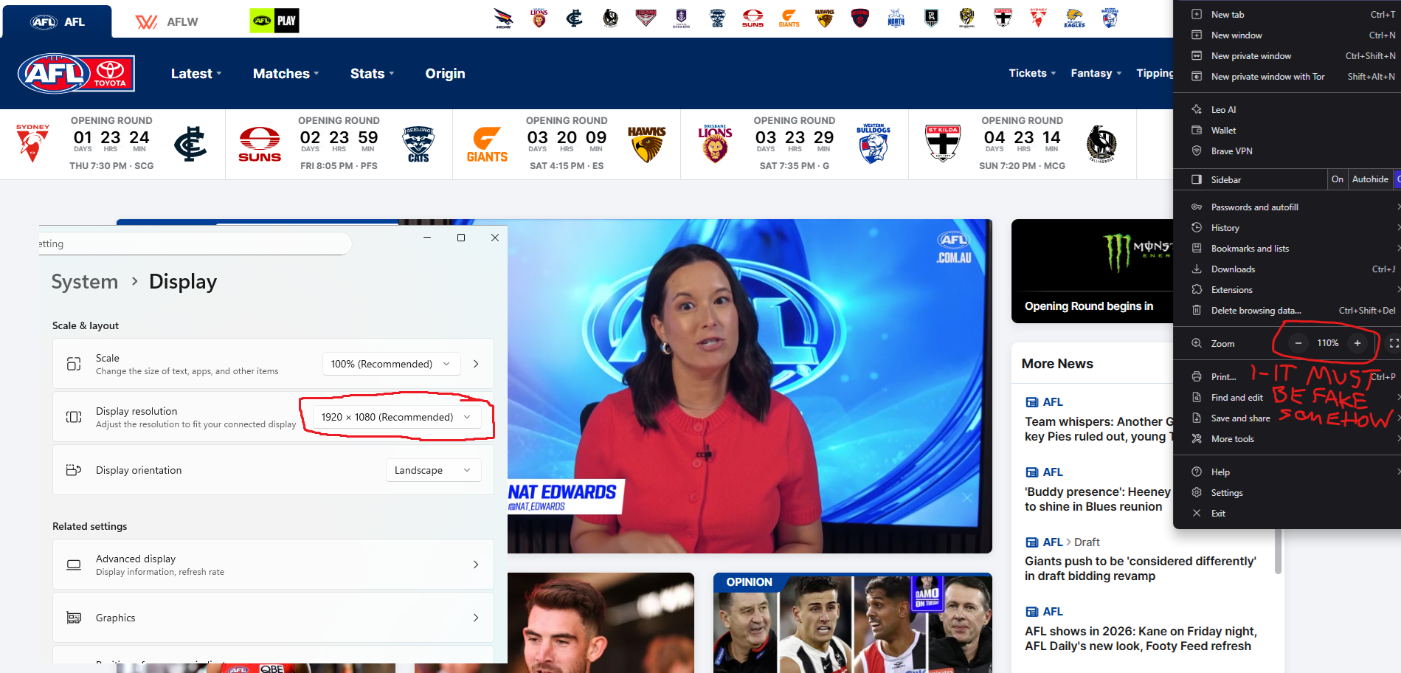Open the OPINION article thumbnail

point(853,623)
